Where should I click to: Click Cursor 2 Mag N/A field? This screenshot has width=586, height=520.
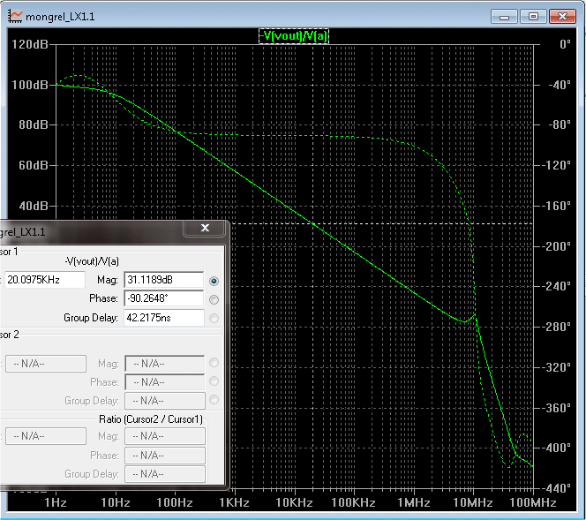pos(164,364)
